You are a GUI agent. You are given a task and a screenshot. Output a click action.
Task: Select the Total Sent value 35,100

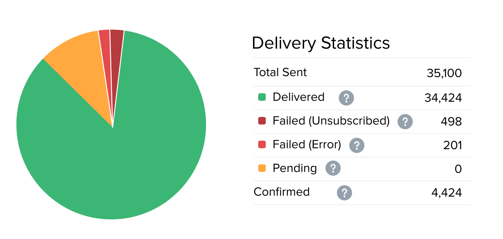pos(444,73)
